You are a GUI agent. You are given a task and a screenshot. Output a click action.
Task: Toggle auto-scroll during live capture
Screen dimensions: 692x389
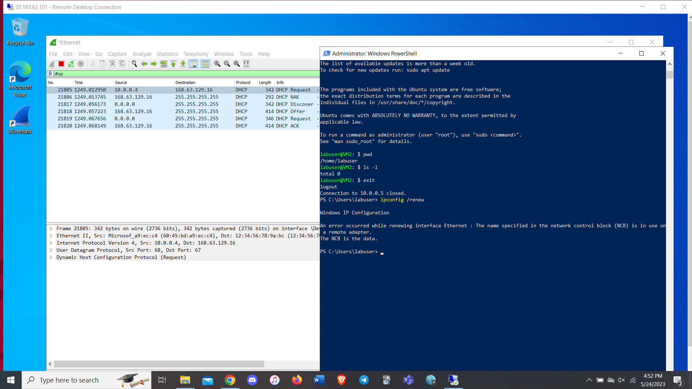tap(193, 64)
